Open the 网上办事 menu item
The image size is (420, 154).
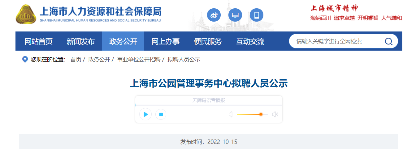coord(166,41)
